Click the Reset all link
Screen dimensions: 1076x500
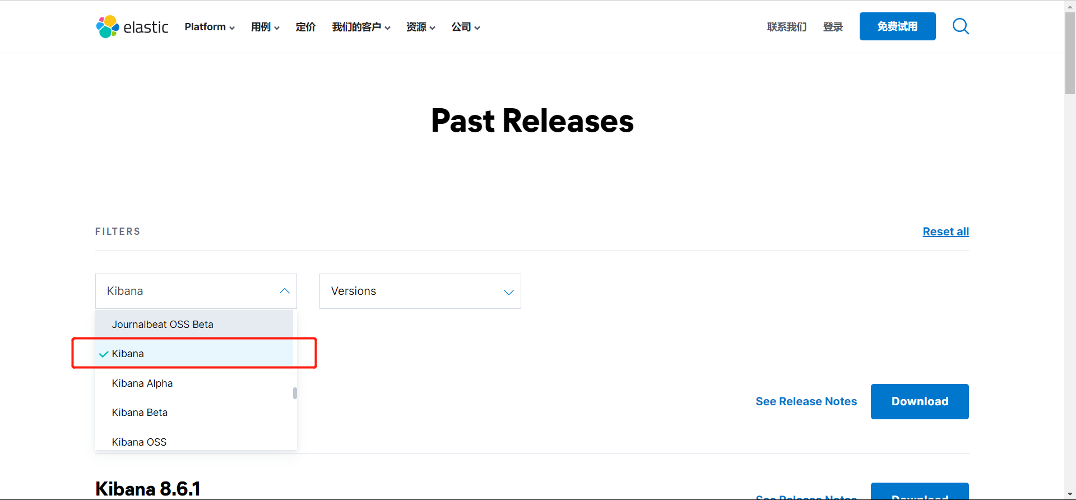(x=945, y=232)
